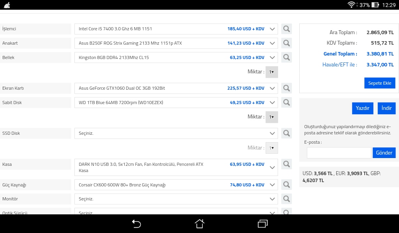
Task: Click the Gönder button
Action: [384, 153]
